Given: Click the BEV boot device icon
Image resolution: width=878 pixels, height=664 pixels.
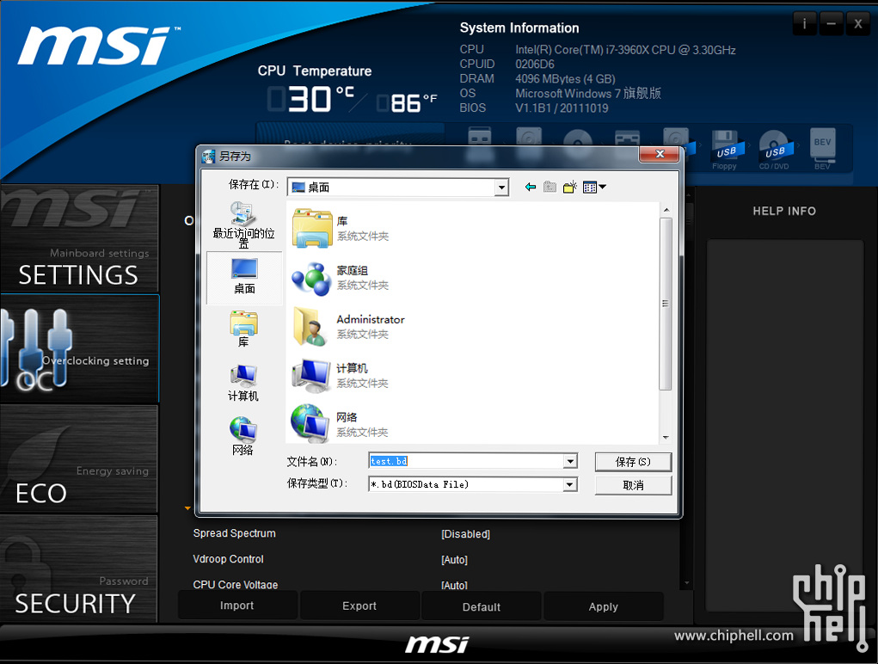Looking at the screenshot, I should pyautogui.click(x=823, y=148).
